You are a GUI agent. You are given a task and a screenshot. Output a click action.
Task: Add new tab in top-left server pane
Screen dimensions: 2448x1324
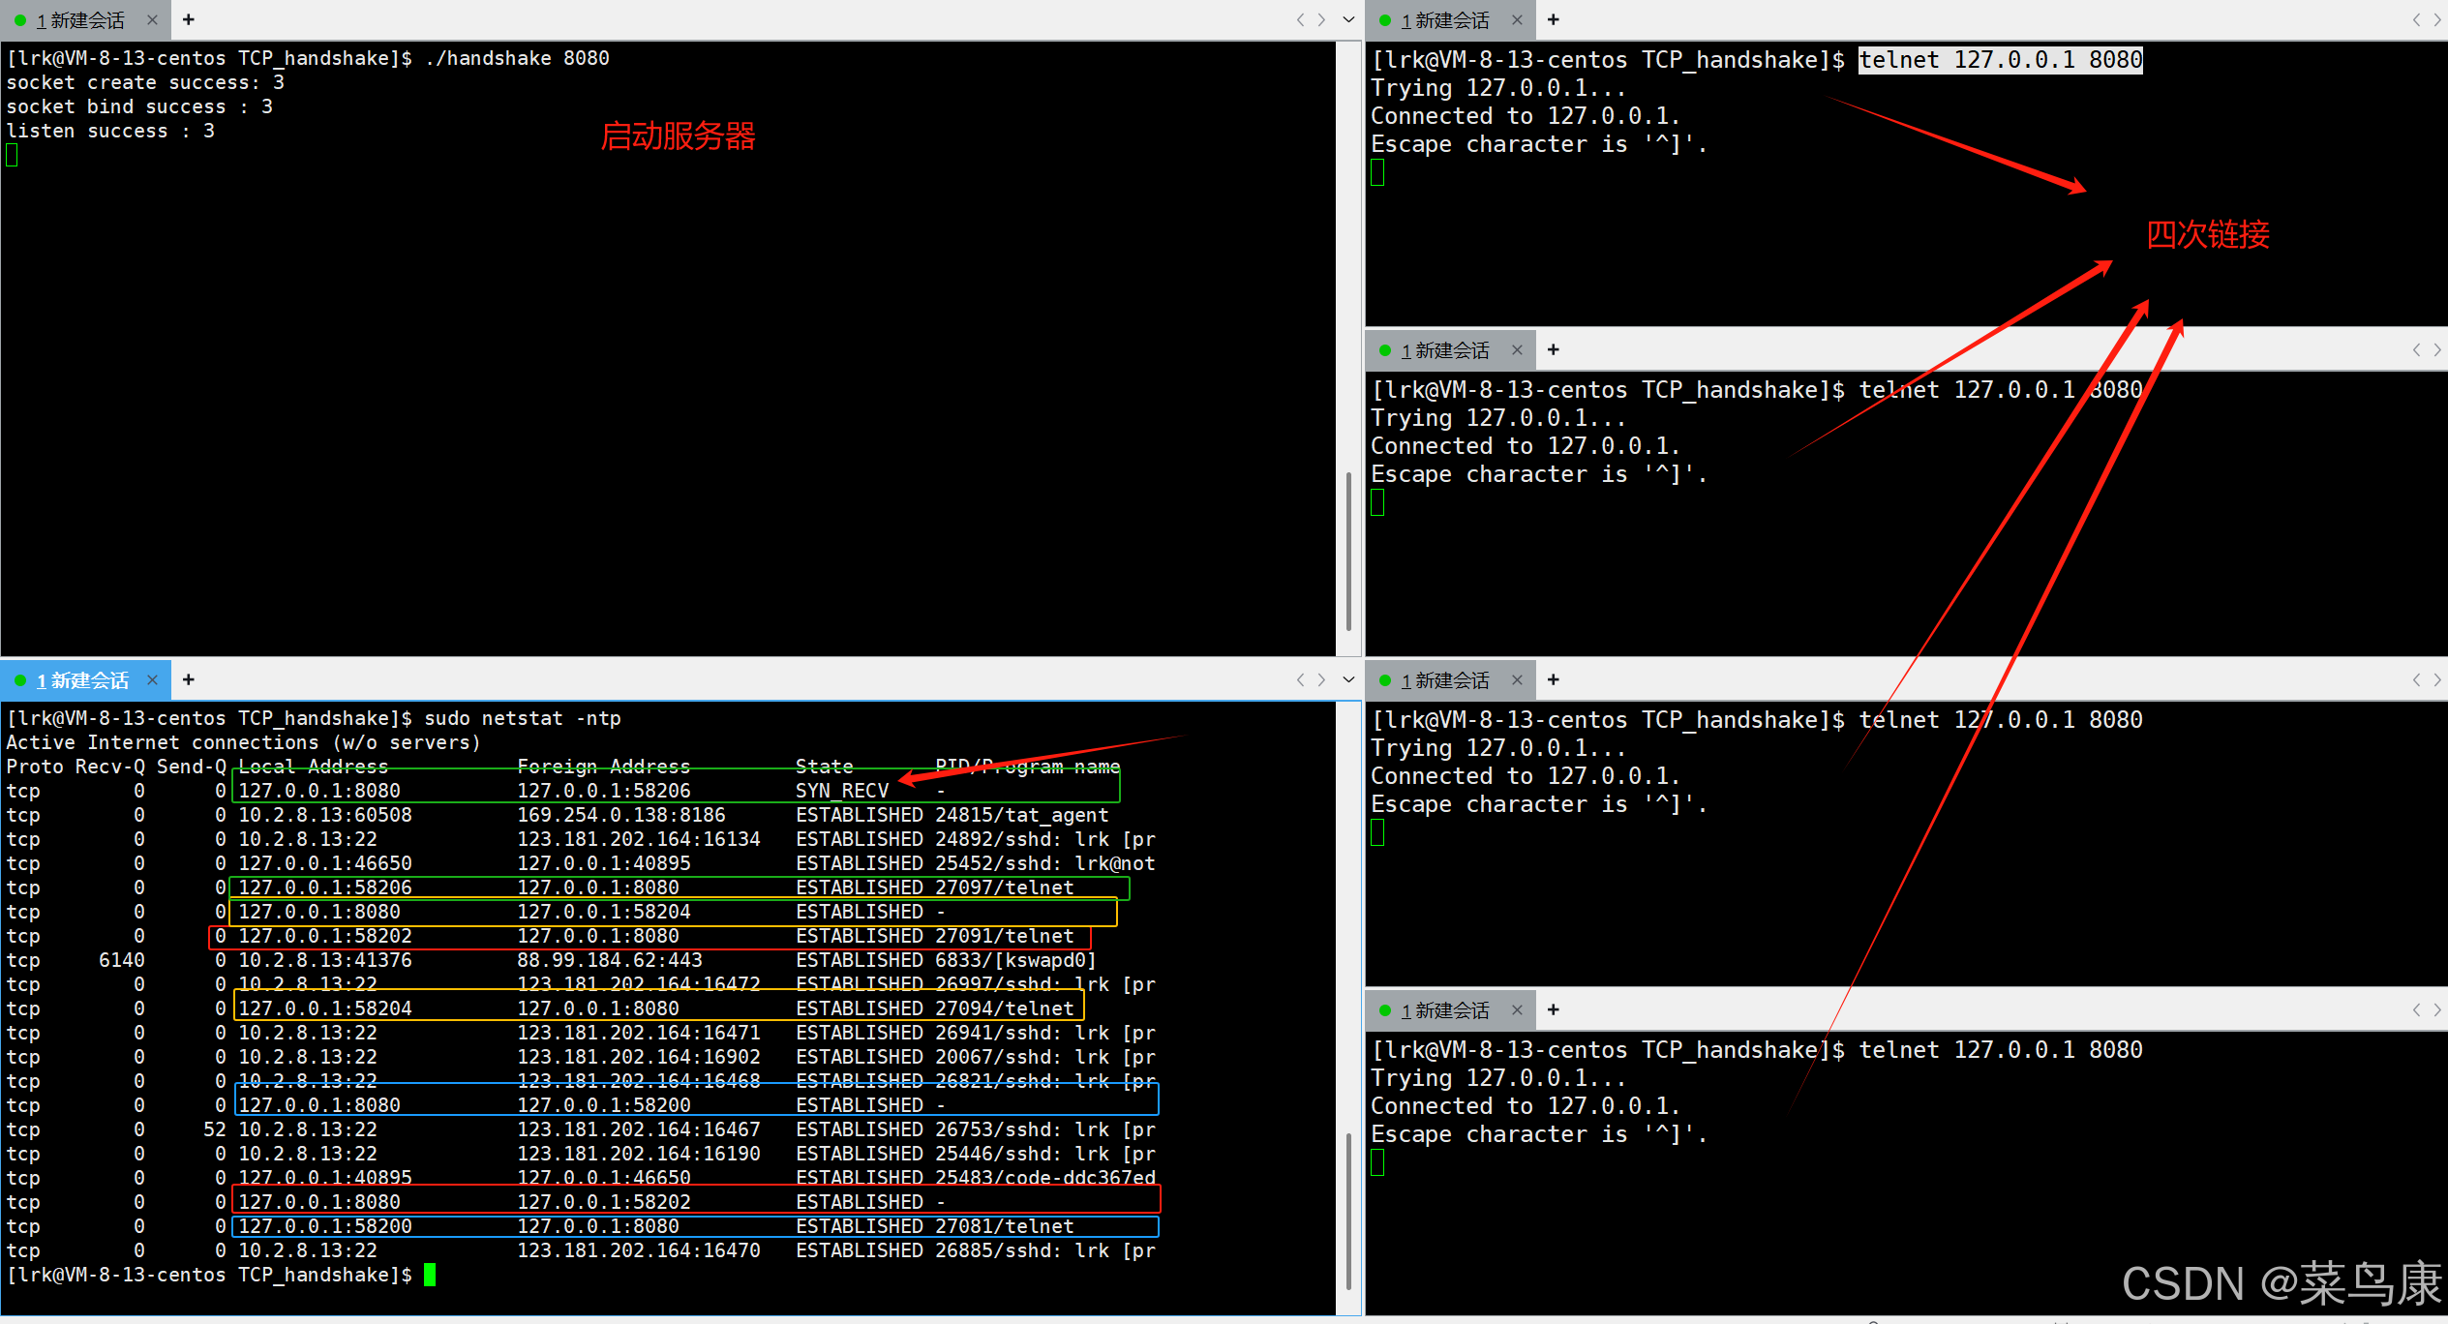189,19
